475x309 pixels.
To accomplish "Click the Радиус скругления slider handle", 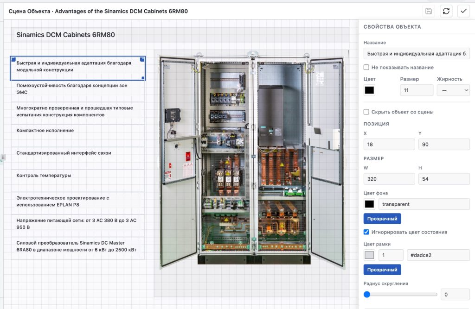I will click(367, 294).
